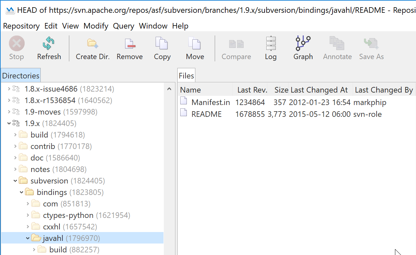Screen dimensions: 416x255
Task: Click the Move toolbar icon
Action: point(194,43)
